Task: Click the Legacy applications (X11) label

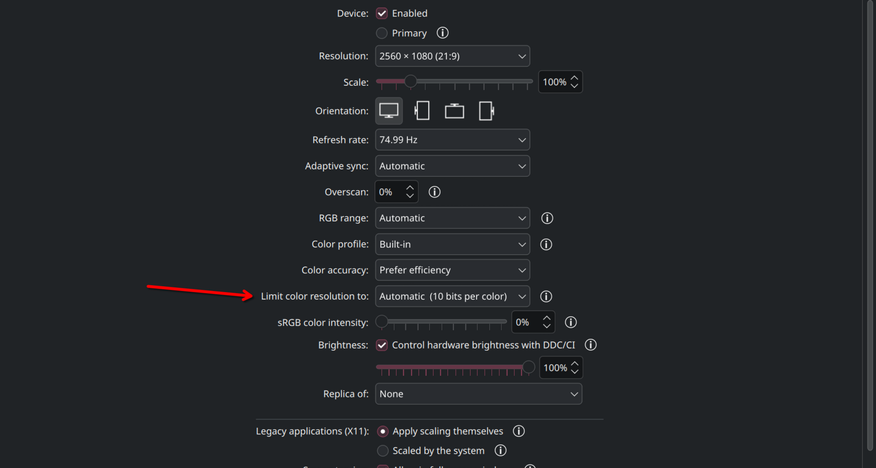Action: point(312,432)
